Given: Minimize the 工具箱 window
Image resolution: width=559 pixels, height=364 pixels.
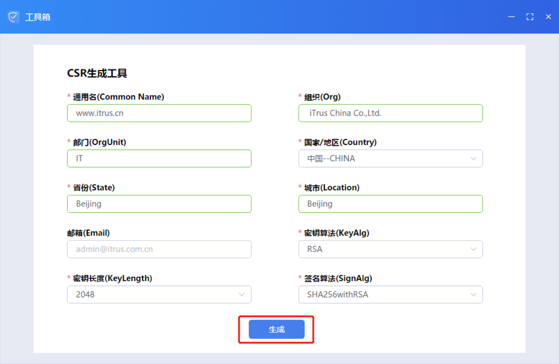Looking at the screenshot, I should tap(511, 17).
